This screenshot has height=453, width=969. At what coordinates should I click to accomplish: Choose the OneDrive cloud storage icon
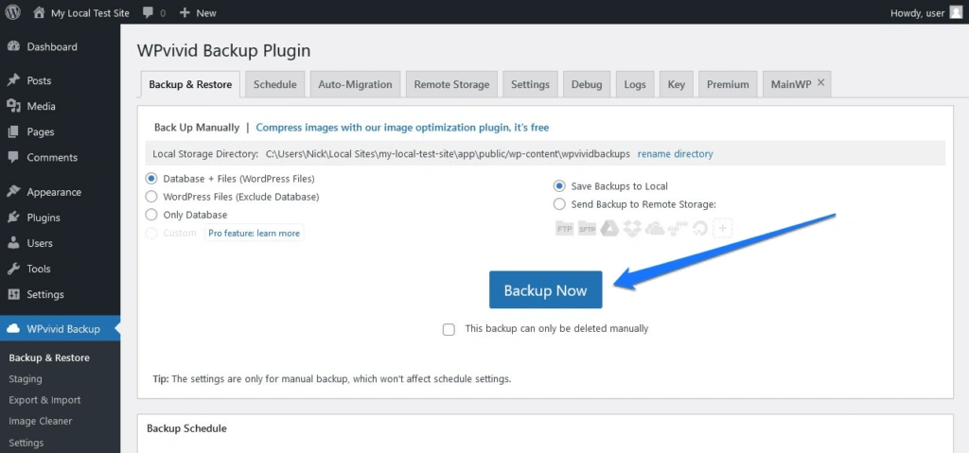tap(655, 228)
